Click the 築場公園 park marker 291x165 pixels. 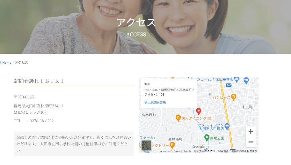pyautogui.click(x=207, y=138)
